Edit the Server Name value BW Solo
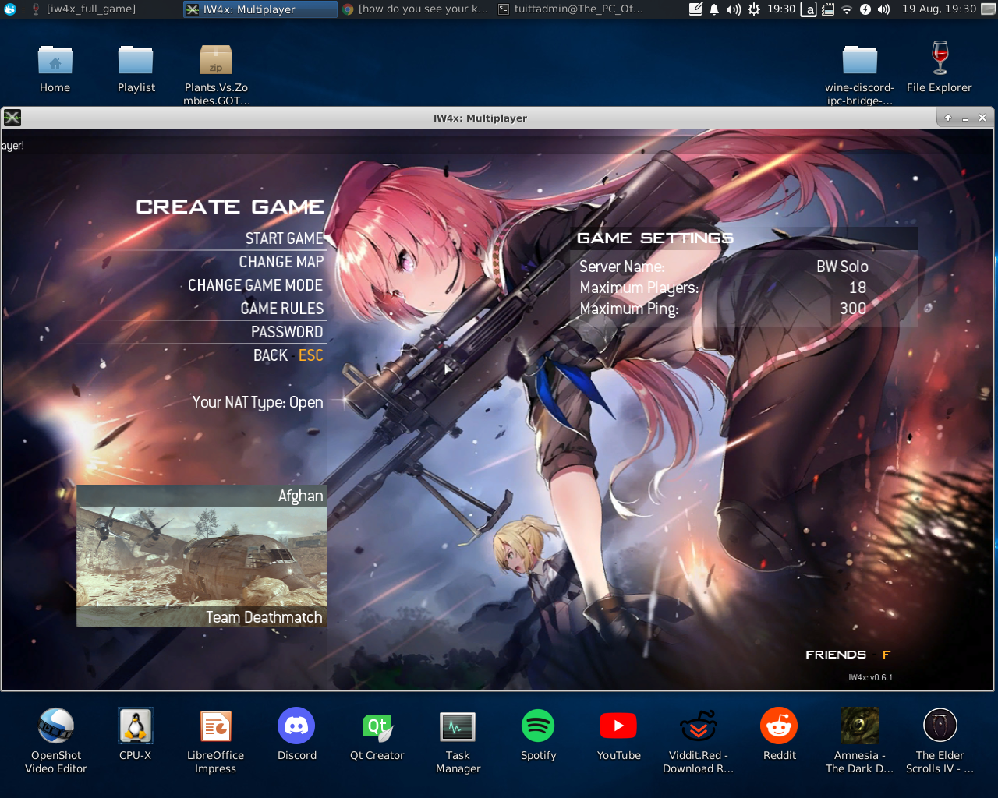Screen dimensions: 998x798 (x=842, y=267)
